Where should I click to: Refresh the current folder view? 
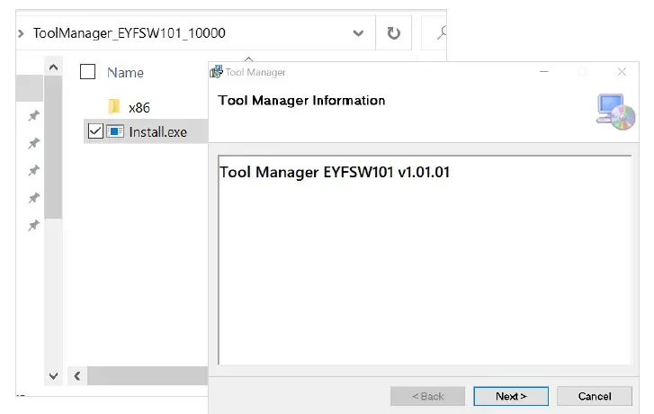[x=393, y=33]
